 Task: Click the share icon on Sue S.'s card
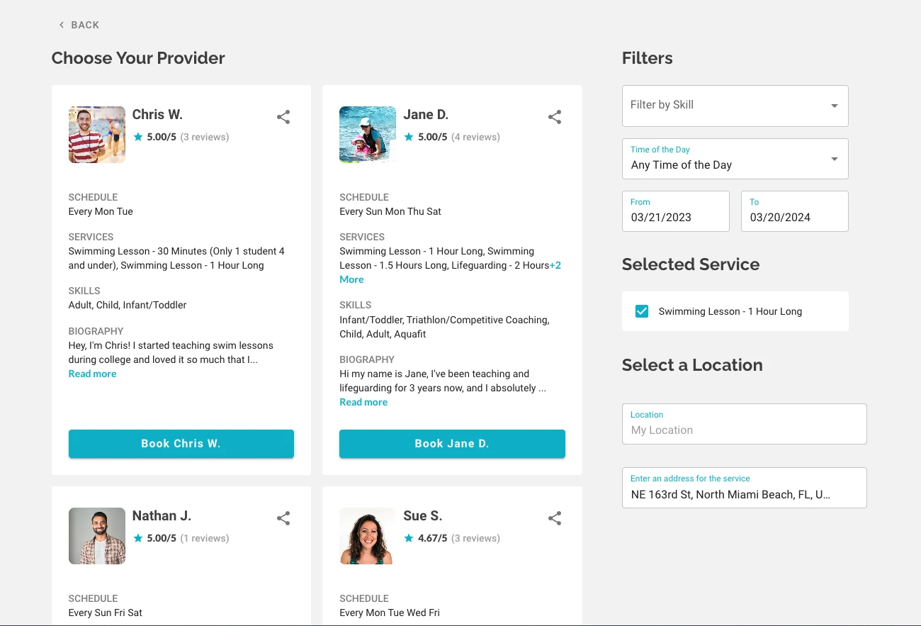point(555,518)
